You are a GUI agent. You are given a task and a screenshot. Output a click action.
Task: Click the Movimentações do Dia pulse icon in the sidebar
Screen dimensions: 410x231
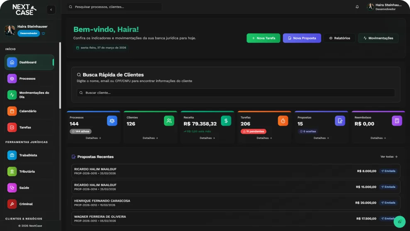point(12,95)
